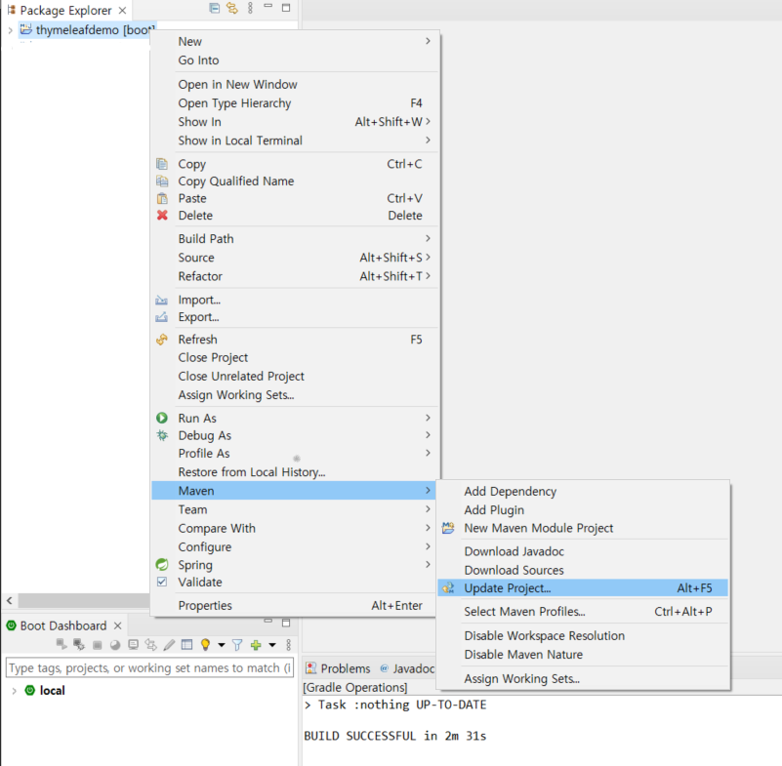Click the Boot Dashboard link arrows icon

(x=150, y=644)
